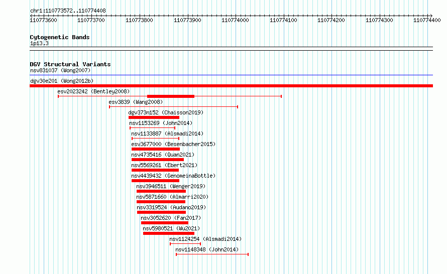Click the red bar under dgv30e201

click(x=231, y=86)
